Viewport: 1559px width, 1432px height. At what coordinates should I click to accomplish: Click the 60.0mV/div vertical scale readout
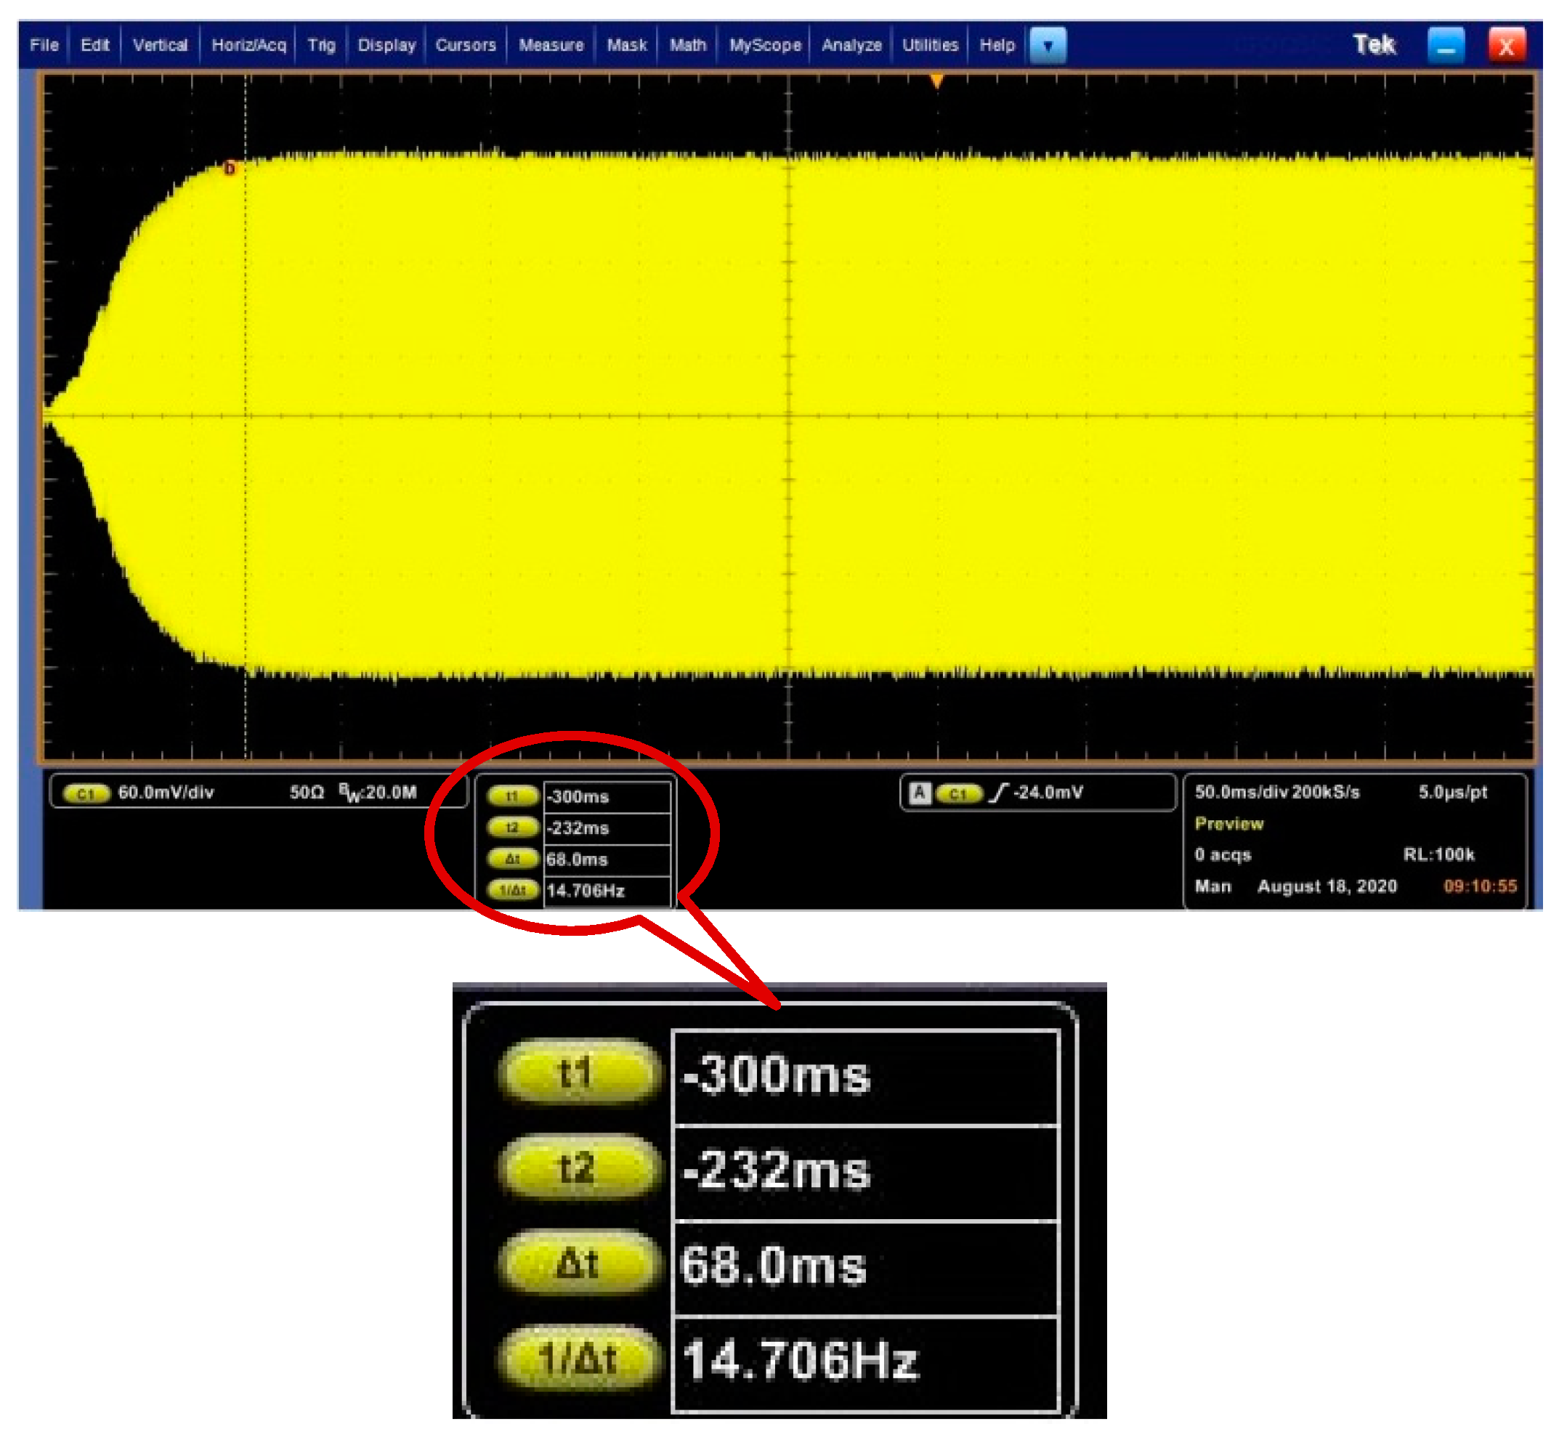(166, 793)
